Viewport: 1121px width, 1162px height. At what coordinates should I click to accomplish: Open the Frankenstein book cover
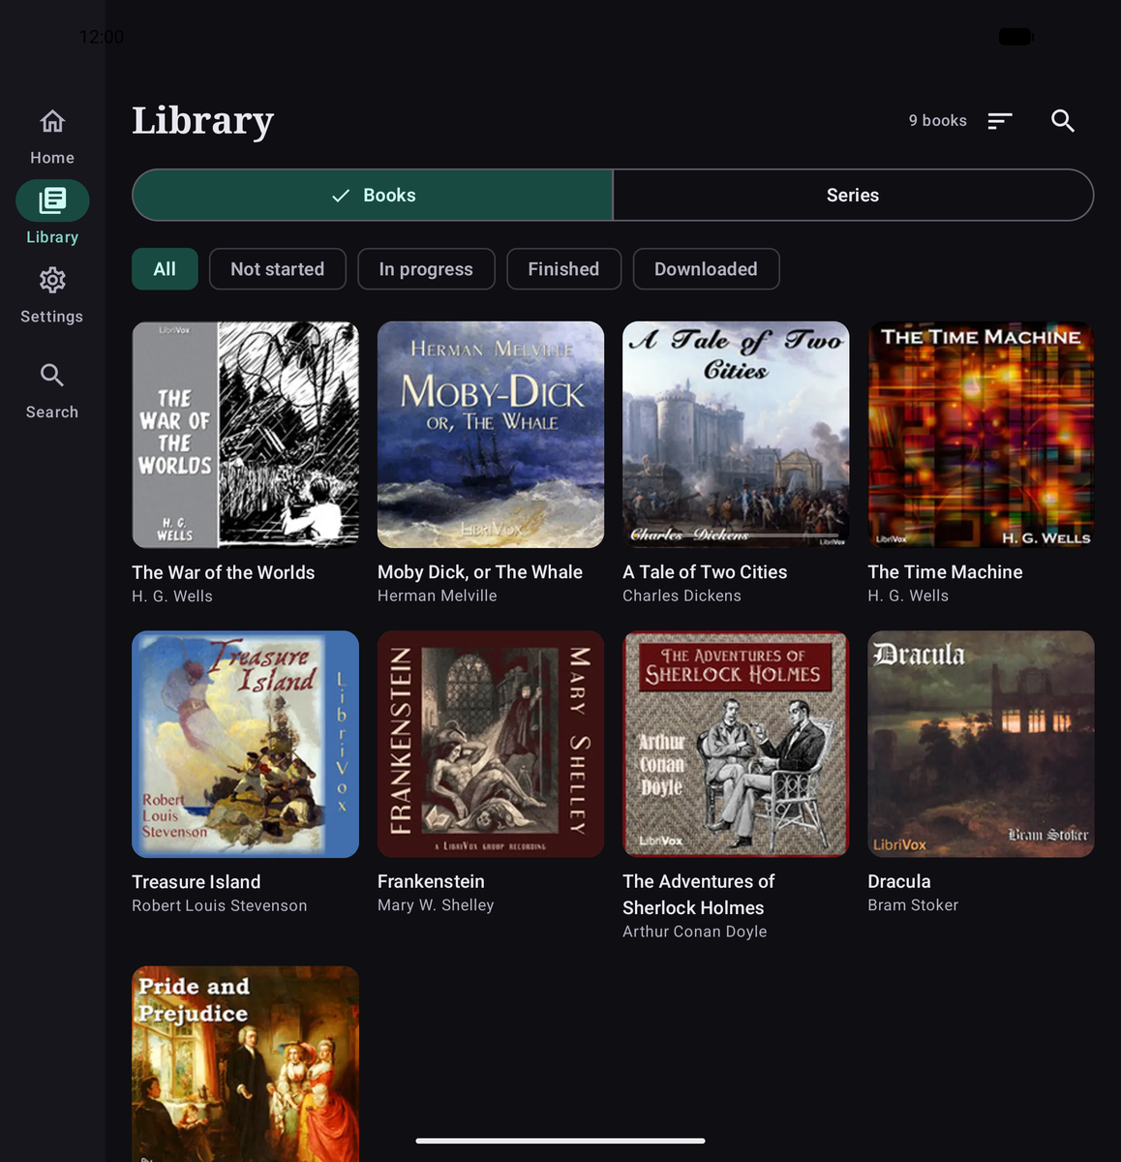(491, 744)
